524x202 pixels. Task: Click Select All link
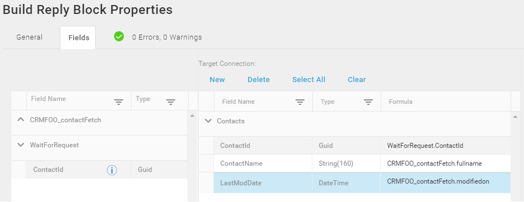(309, 80)
